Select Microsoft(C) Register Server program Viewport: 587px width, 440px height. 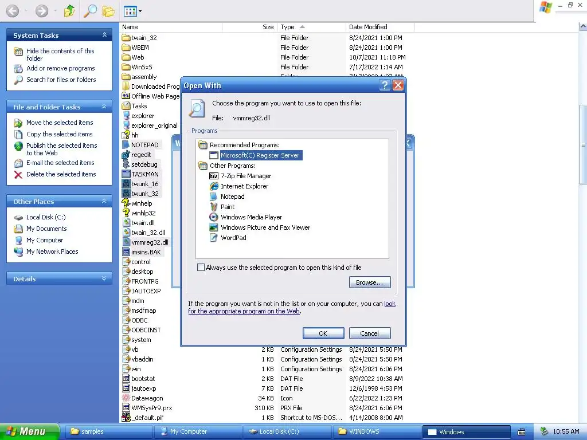[x=260, y=155]
